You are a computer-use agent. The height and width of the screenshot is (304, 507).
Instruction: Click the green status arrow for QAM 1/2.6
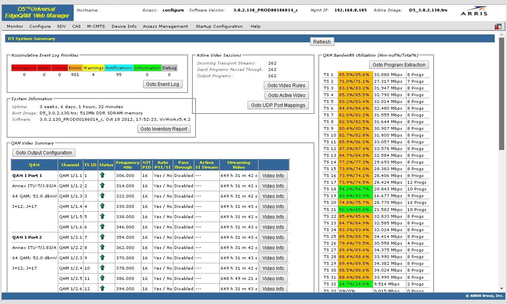102,288
